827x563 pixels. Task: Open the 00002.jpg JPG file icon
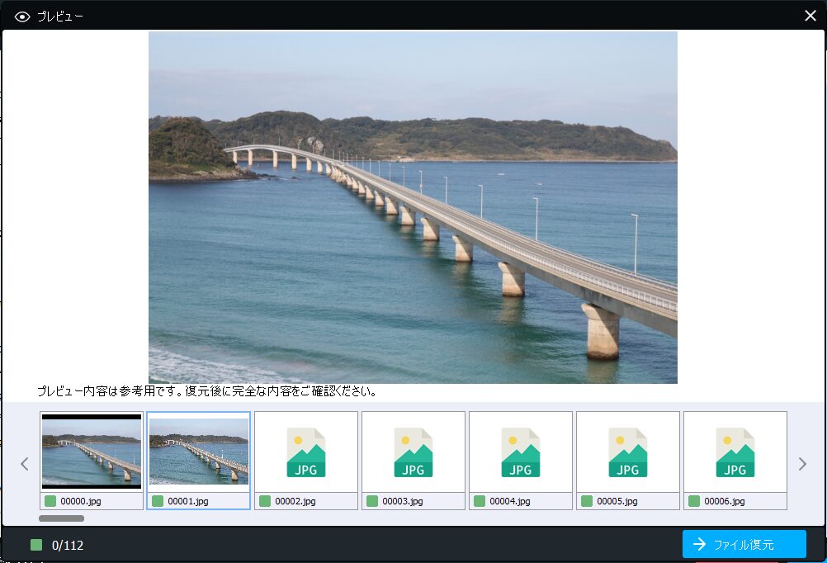pyautogui.click(x=306, y=452)
